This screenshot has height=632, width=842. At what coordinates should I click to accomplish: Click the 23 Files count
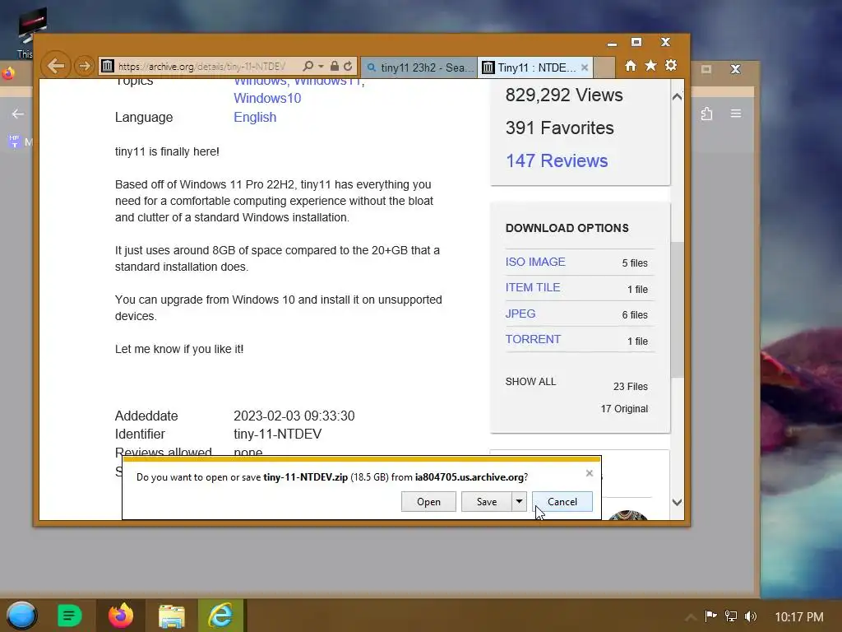631,387
